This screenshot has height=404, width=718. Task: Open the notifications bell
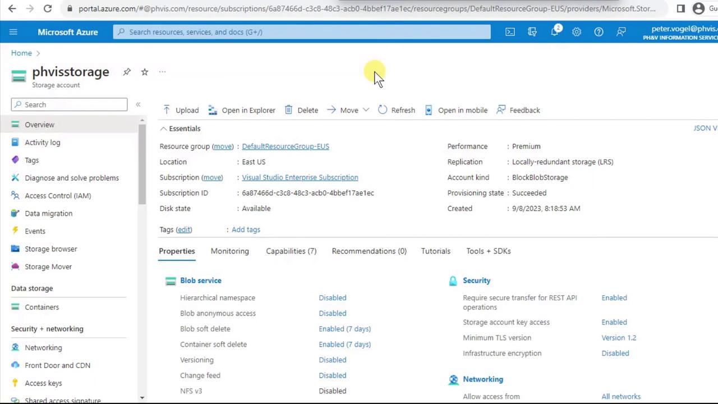(x=555, y=31)
